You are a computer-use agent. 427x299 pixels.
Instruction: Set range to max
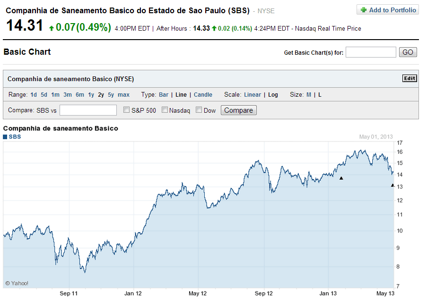point(123,95)
